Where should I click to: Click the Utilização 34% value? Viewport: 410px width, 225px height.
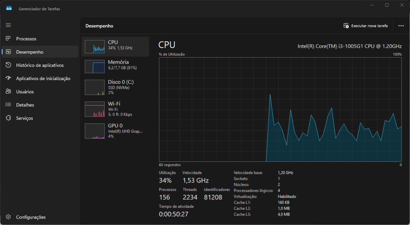[x=165, y=180]
